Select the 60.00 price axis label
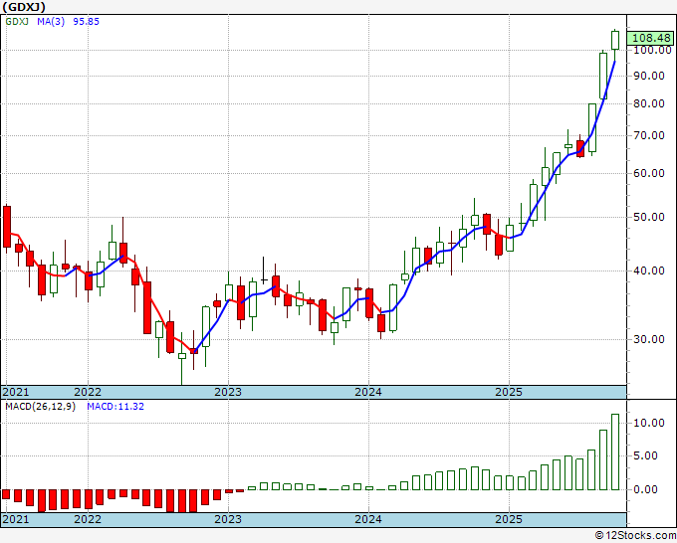 [649, 173]
